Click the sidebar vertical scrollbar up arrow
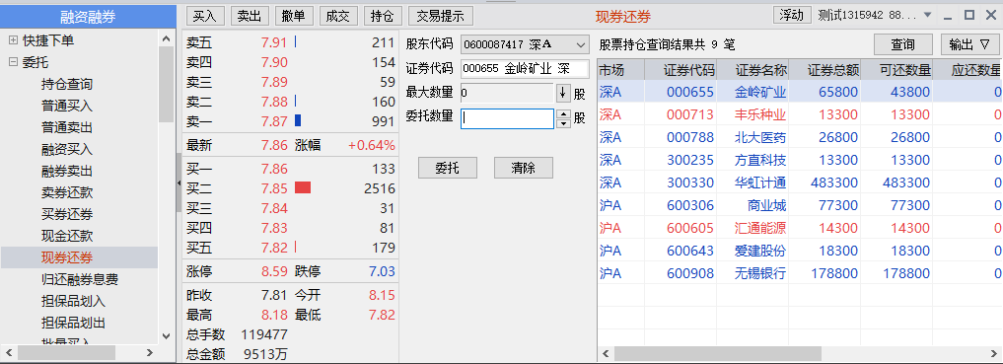Viewport: 1003px width, 364px height. (x=167, y=39)
